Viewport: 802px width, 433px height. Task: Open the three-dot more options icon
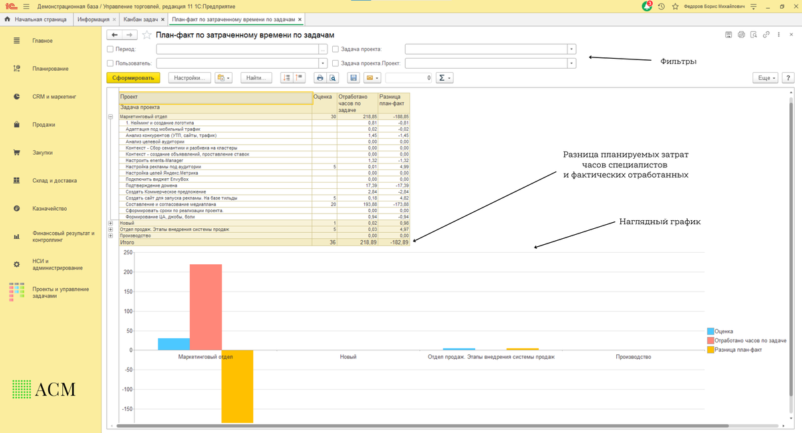(779, 35)
